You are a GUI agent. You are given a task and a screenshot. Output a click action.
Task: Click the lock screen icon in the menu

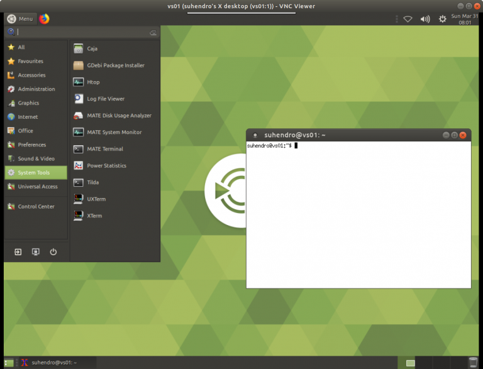coord(36,251)
